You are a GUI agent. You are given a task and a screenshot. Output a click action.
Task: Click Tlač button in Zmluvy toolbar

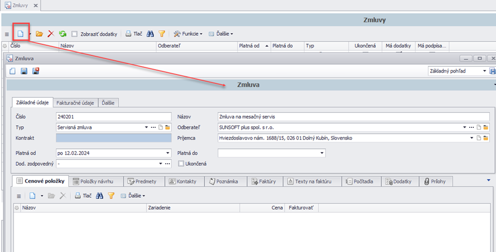click(133, 34)
